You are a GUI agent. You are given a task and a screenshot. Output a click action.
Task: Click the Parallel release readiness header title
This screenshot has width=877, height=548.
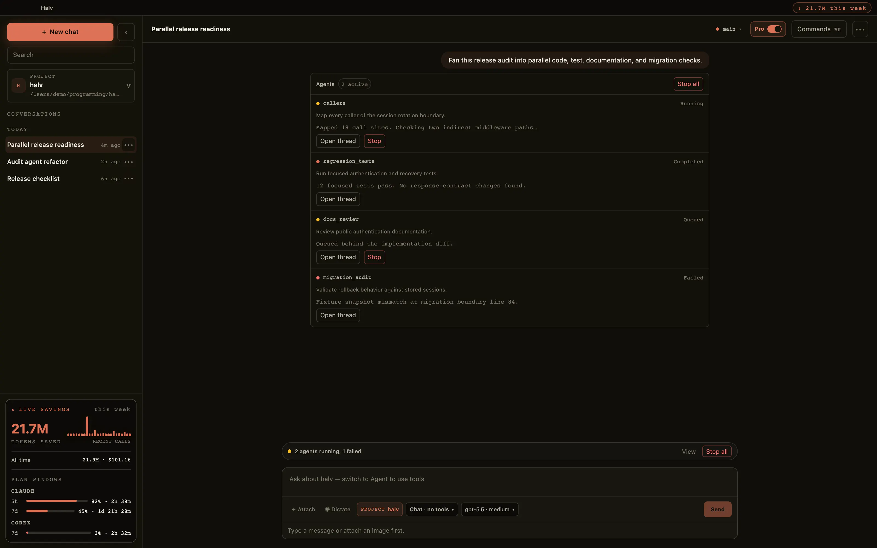point(191,29)
